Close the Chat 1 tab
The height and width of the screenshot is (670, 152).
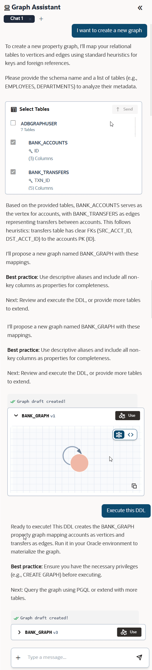[30, 19]
